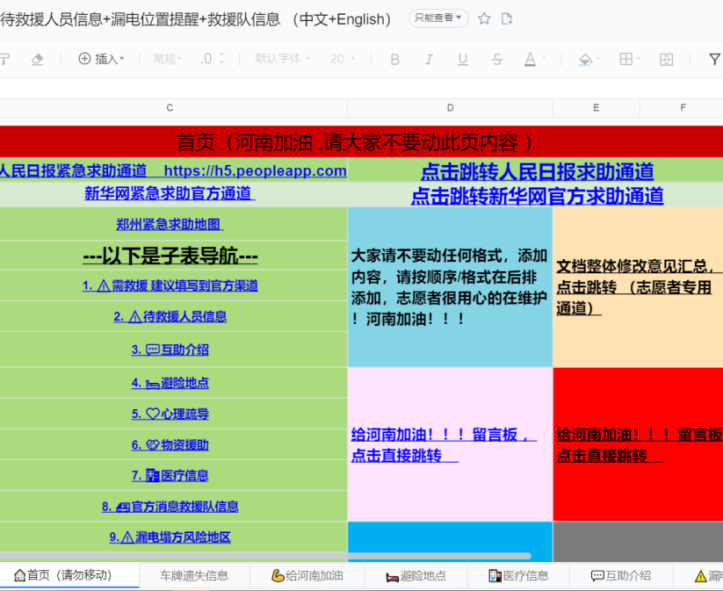
Task: Click the 点击跳转人民日报求助通道 link
Action: coord(537,171)
